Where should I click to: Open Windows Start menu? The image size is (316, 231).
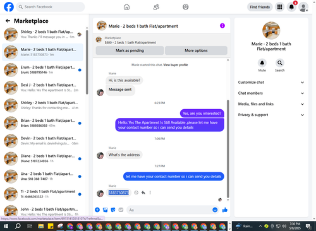click(x=6, y=226)
